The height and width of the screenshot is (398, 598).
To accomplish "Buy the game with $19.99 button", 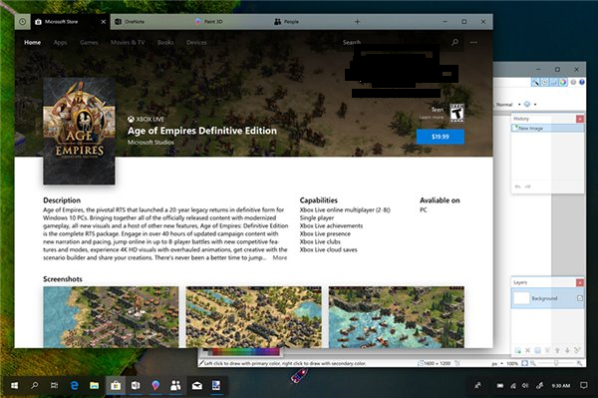I will pyautogui.click(x=441, y=137).
